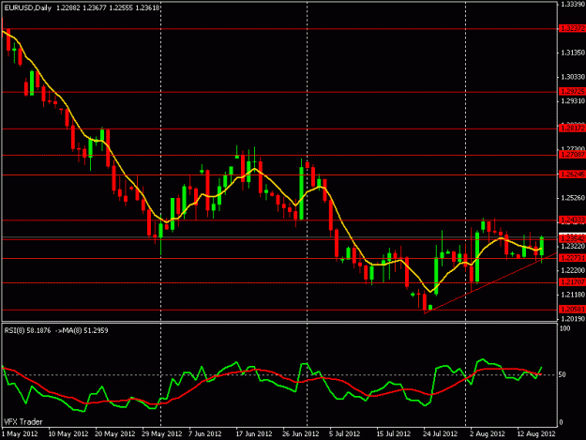Click the 1.33390 price axis value
This screenshot has width=586, height=440.
pyautogui.click(x=573, y=4)
